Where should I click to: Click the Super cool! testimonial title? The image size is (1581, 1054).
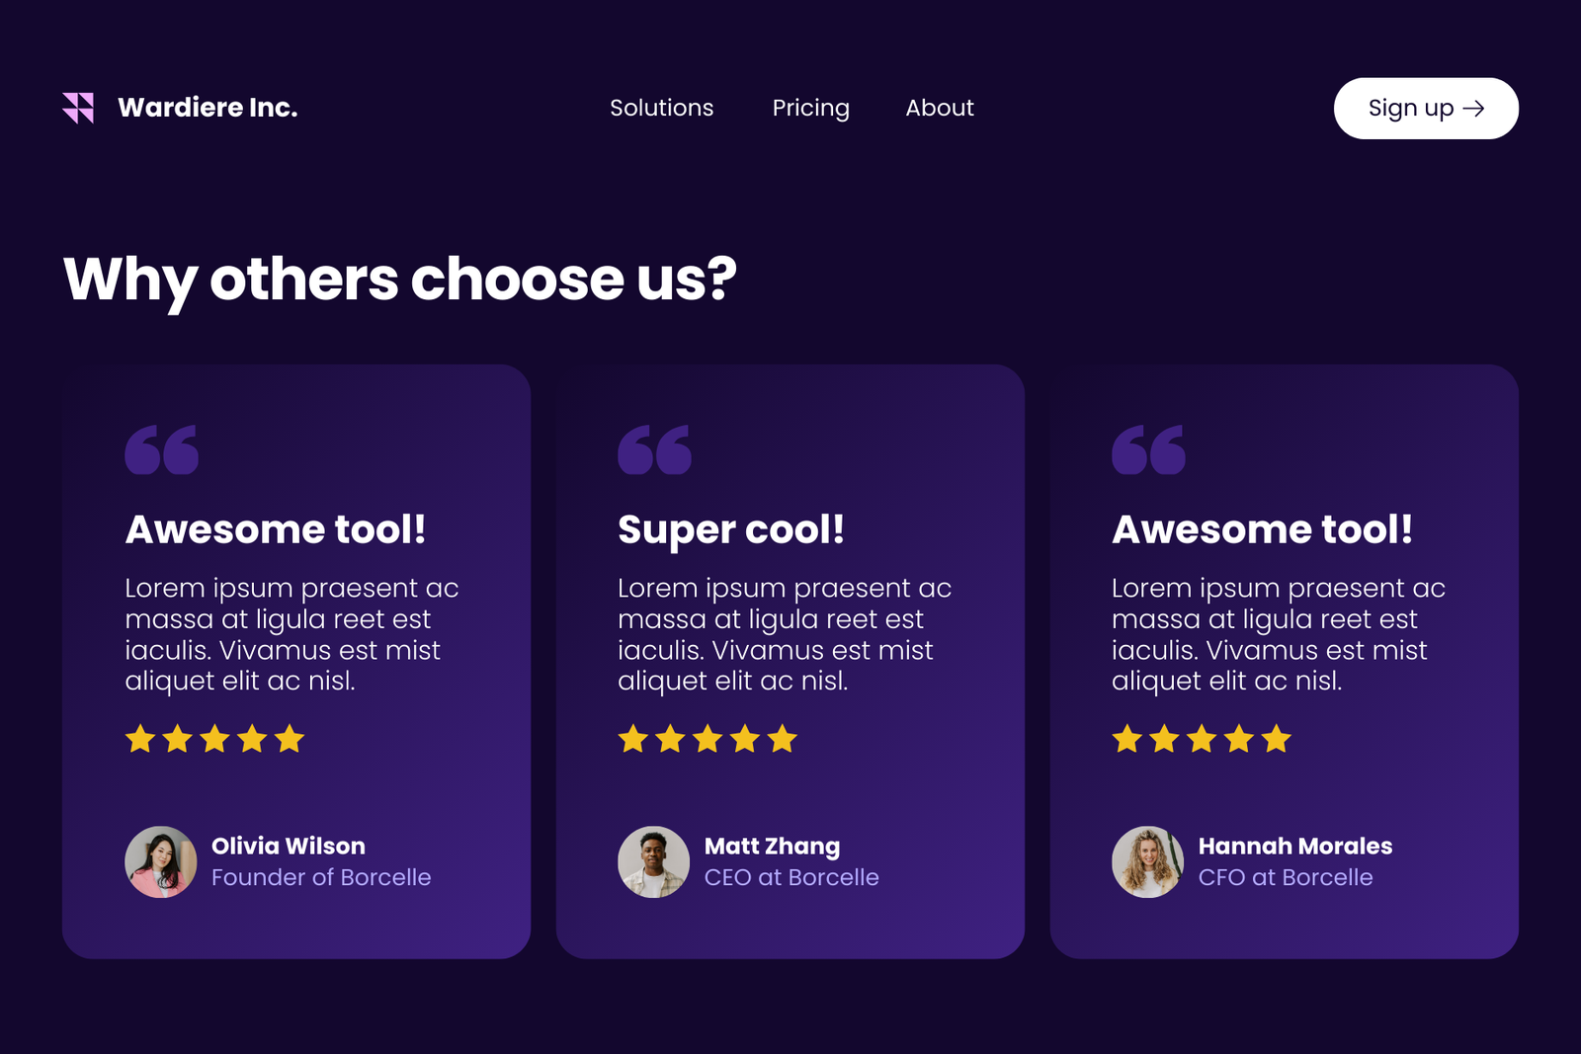pyautogui.click(x=731, y=529)
